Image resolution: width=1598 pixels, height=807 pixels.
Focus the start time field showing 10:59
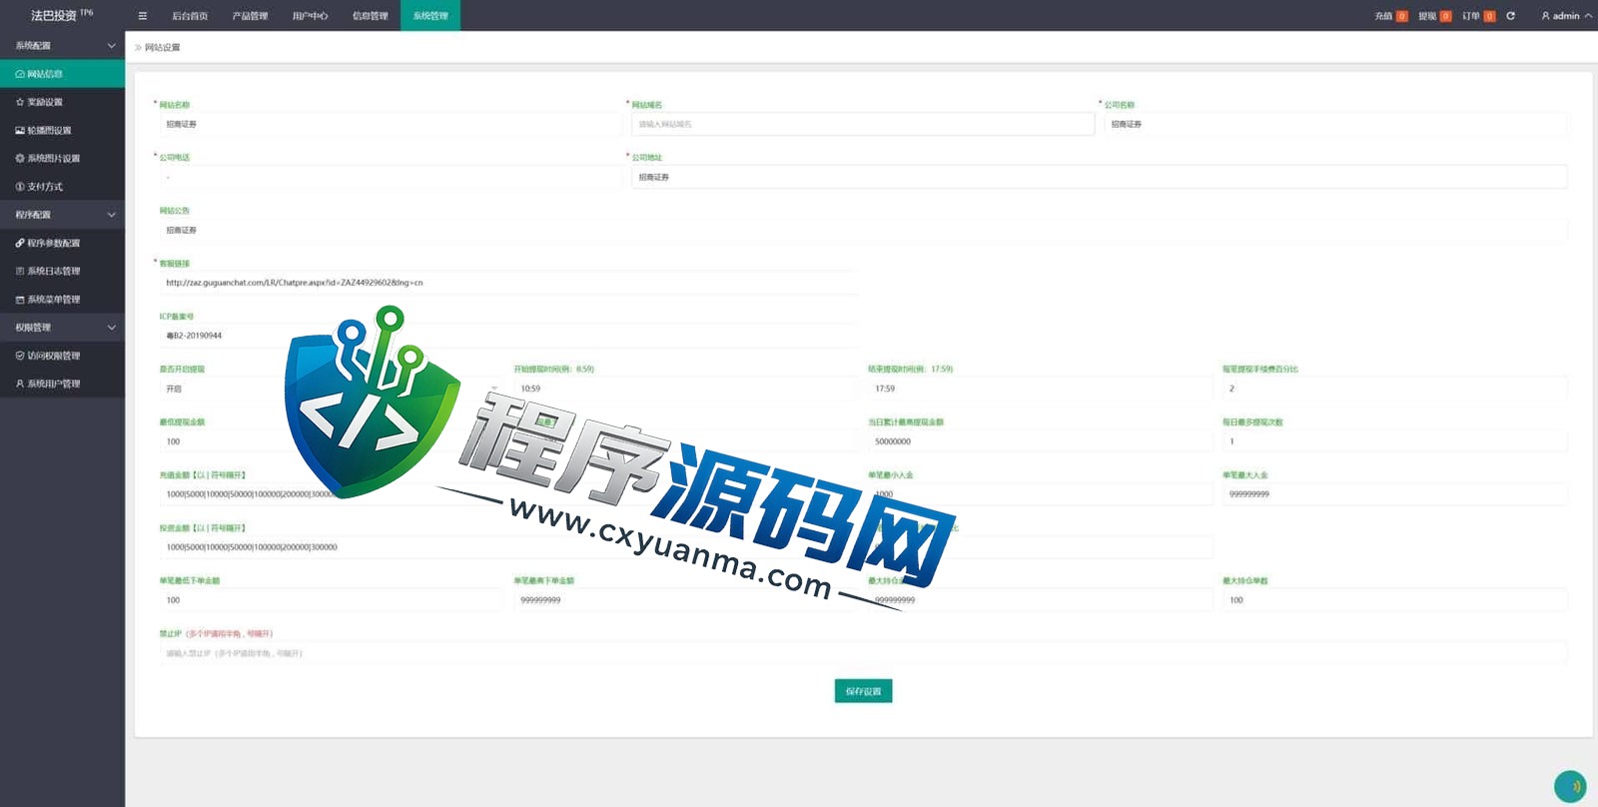point(685,389)
